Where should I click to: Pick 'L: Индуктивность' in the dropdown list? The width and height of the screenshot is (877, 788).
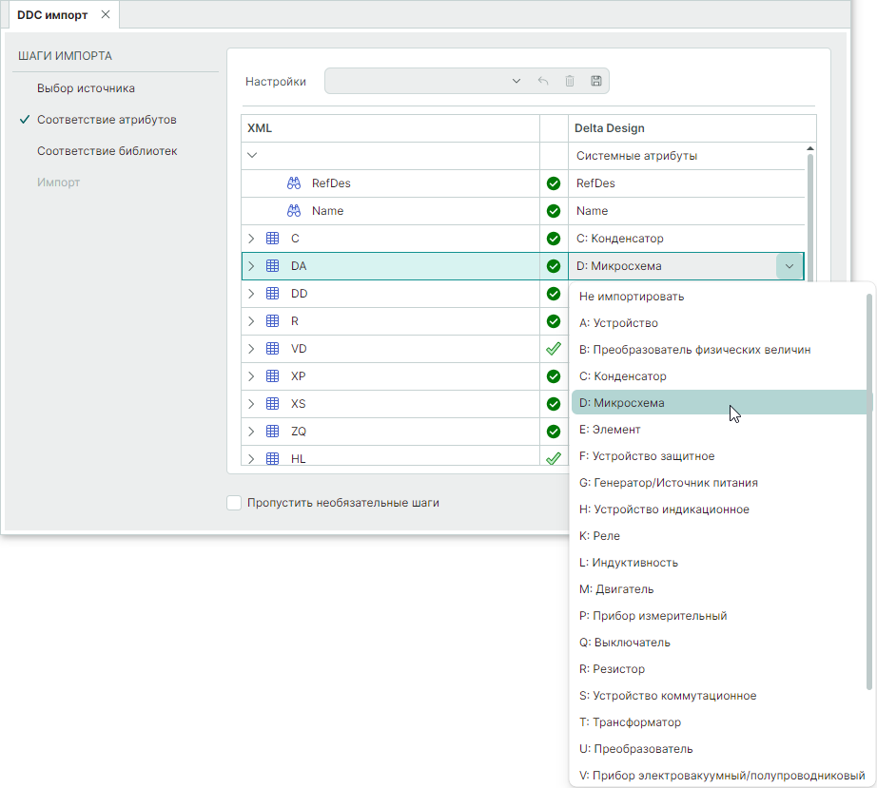(628, 563)
